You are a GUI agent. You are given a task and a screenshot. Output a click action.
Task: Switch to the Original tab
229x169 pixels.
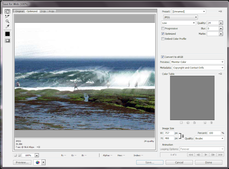19,11
